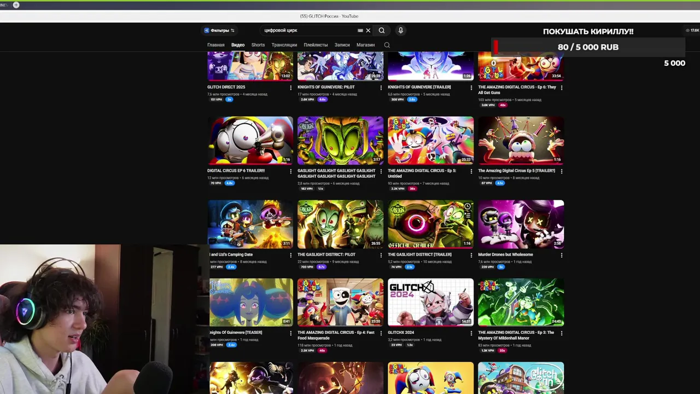Click the 2.5K VPH badge under Ep 4
This screenshot has width=700, height=394.
click(x=307, y=350)
